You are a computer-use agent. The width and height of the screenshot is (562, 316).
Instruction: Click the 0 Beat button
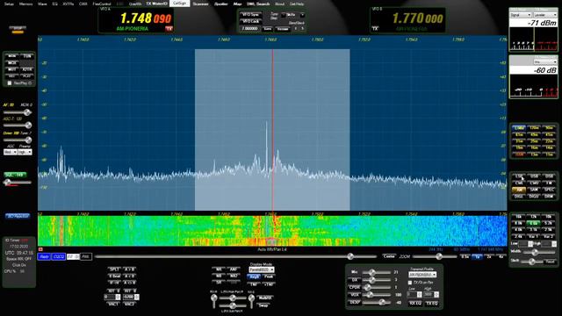(114, 276)
